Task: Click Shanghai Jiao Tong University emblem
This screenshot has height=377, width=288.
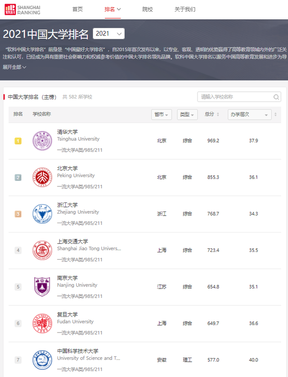Action: [x=42, y=250]
